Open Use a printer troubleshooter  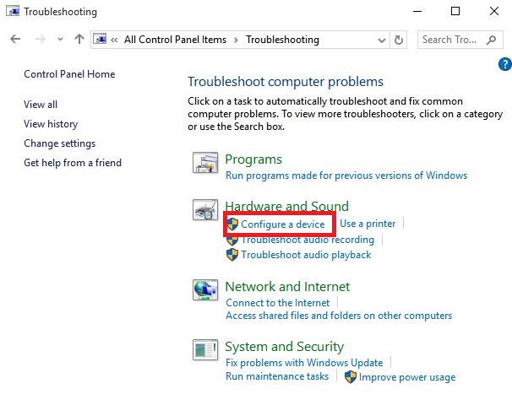(368, 224)
